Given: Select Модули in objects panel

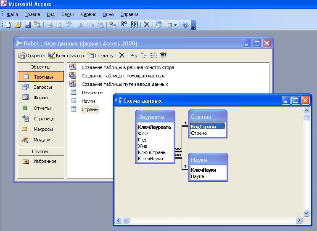Looking at the screenshot, I should click(x=41, y=140).
